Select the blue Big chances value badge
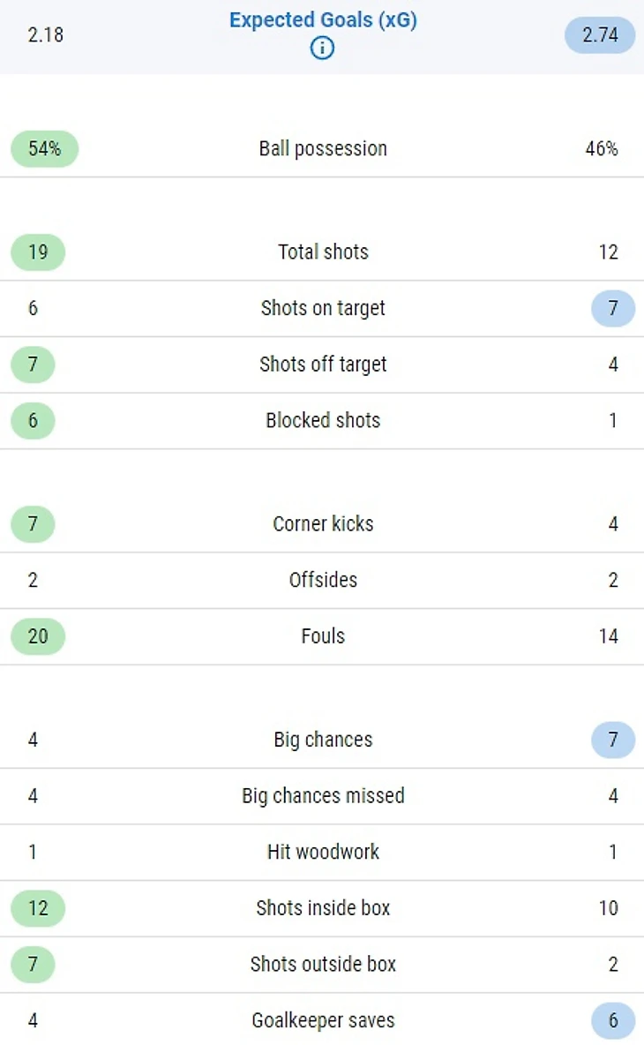The width and height of the screenshot is (644, 1045). tap(613, 740)
